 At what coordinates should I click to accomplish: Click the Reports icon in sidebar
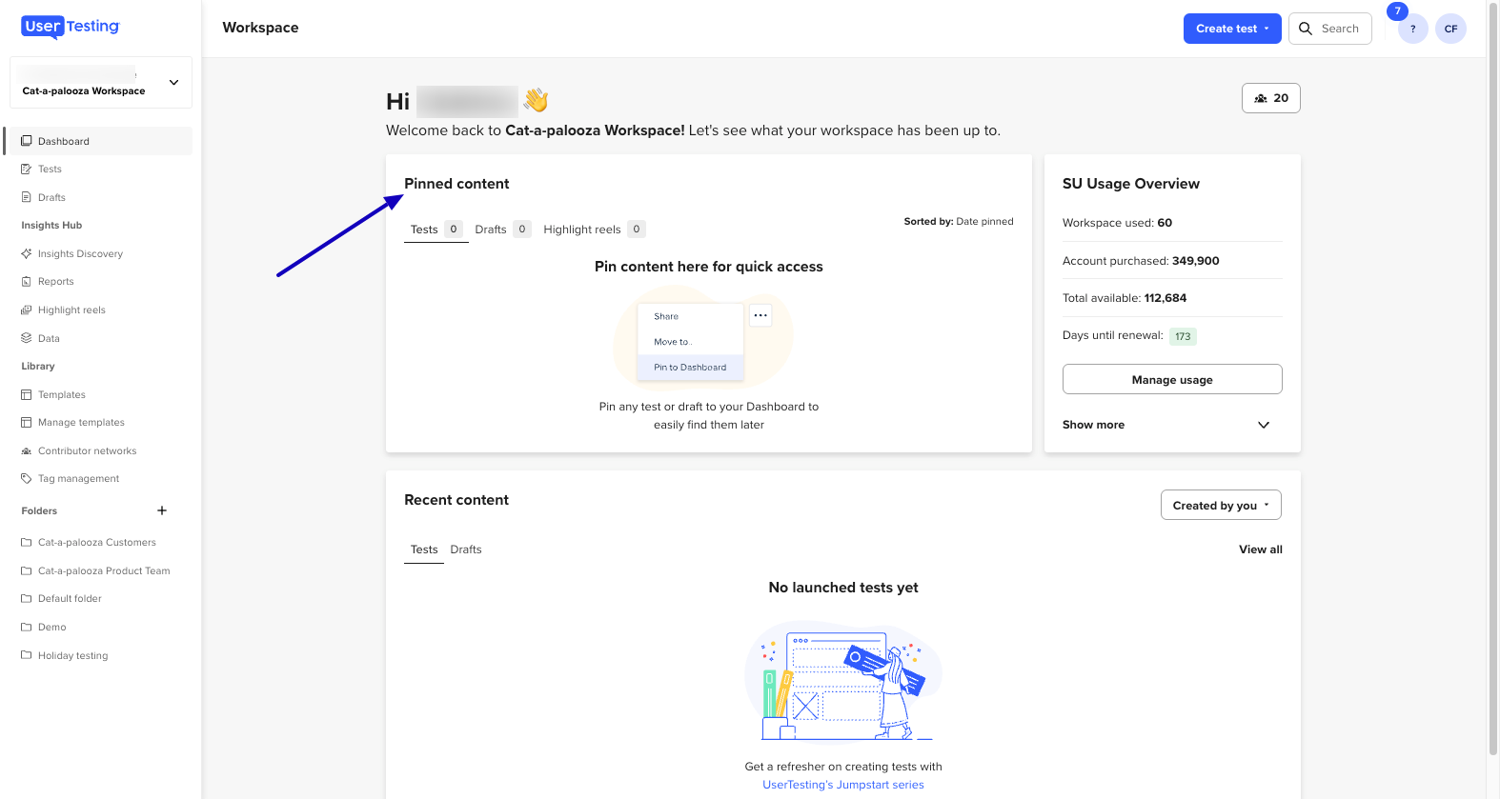click(27, 282)
